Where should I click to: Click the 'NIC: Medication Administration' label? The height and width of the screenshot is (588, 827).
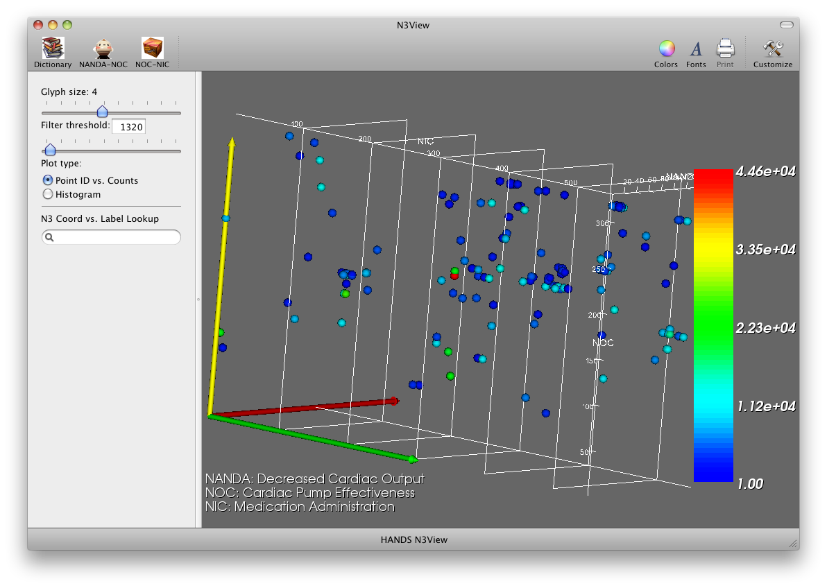click(x=300, y=507)
